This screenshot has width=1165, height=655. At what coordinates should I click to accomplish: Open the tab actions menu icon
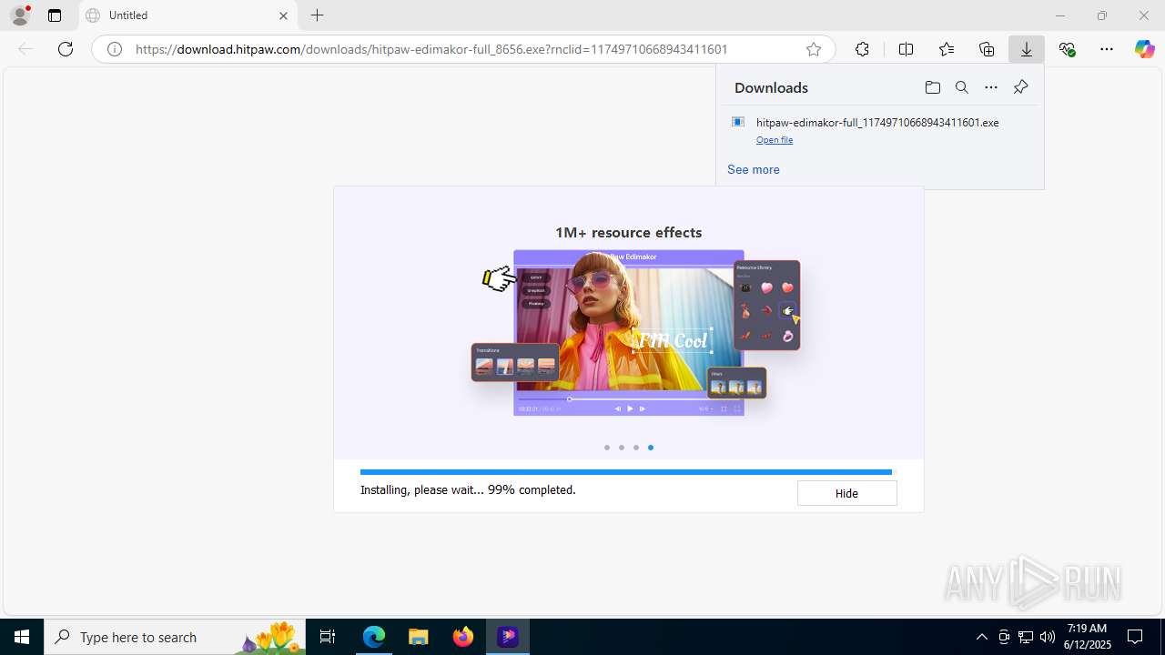coord(55,15)
